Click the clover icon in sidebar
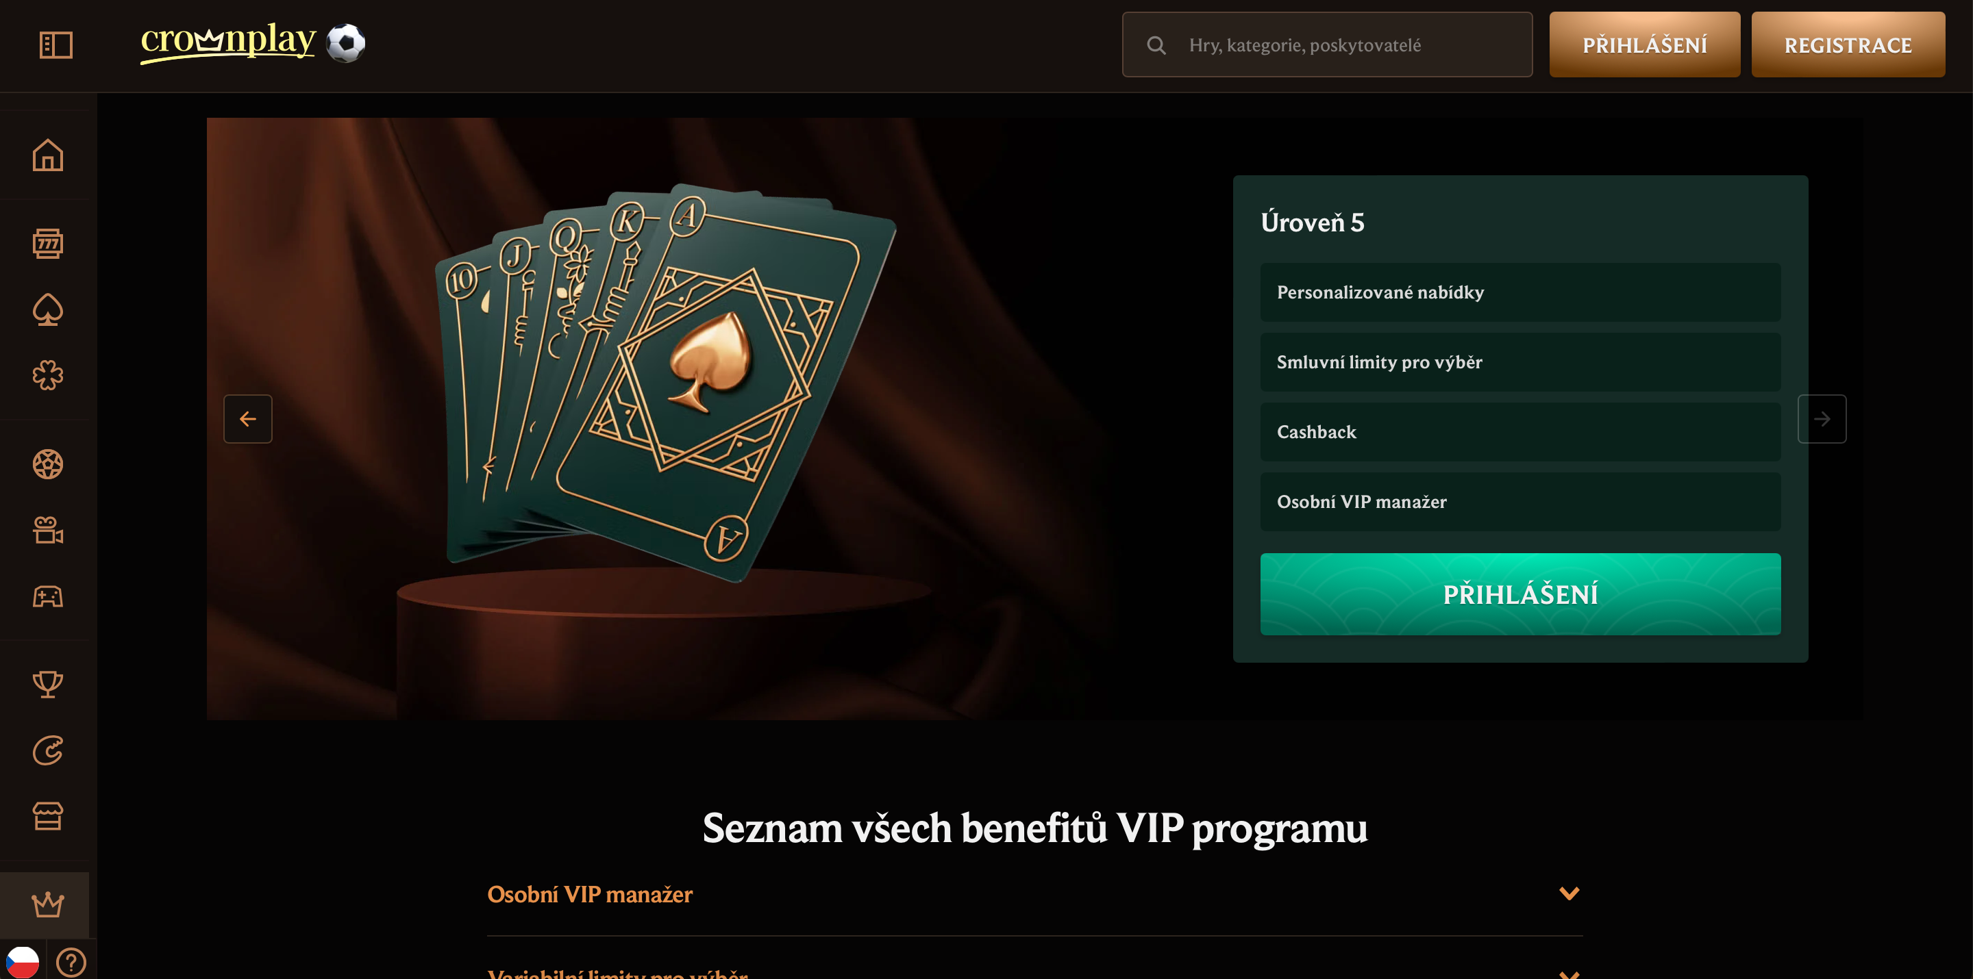1973x979 pixels. coord(47,376)
